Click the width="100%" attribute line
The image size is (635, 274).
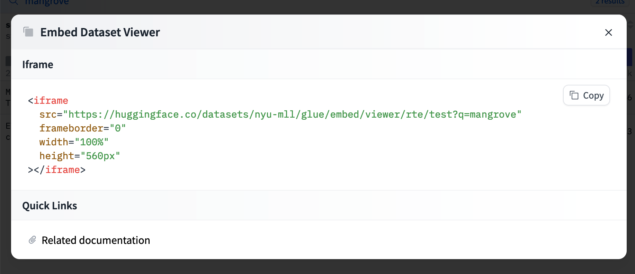(74, 142)
